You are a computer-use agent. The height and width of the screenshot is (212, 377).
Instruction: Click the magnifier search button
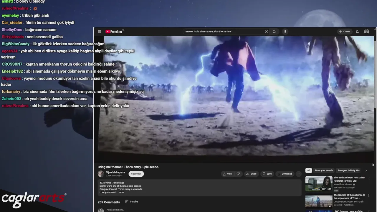274,32
